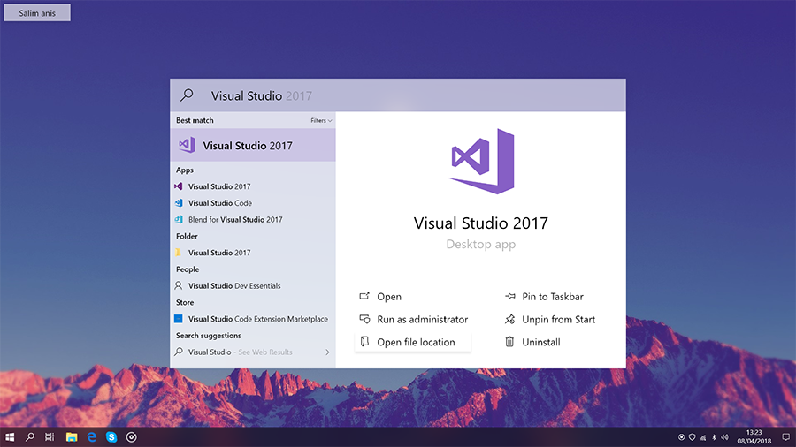Click the Store section heading

(x=185, y=302)
